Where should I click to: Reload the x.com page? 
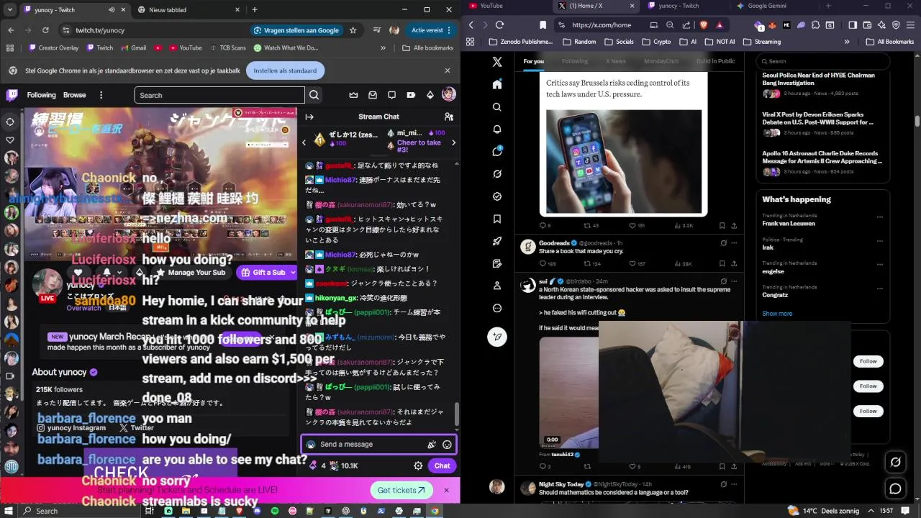click(500, 24)
